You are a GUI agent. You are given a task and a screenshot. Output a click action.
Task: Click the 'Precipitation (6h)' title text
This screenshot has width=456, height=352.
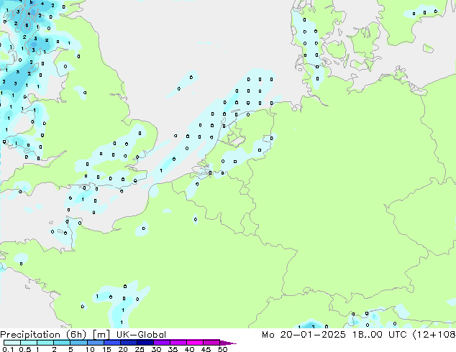click(x=43, y=335)
